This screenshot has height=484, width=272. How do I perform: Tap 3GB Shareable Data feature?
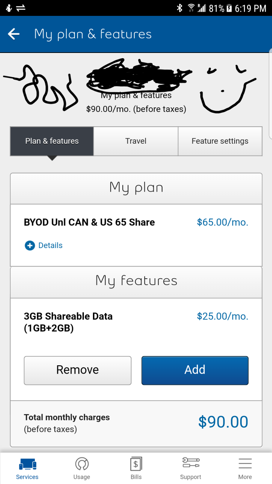[68, 322]
